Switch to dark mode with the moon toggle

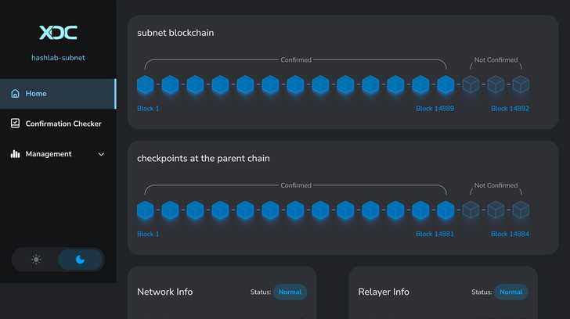[80, 260]
